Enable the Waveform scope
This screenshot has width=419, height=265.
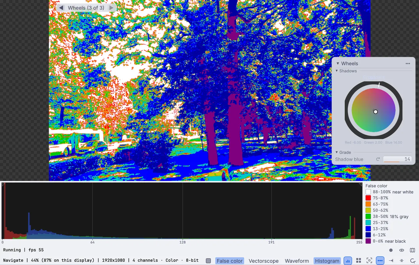(297, 261)
